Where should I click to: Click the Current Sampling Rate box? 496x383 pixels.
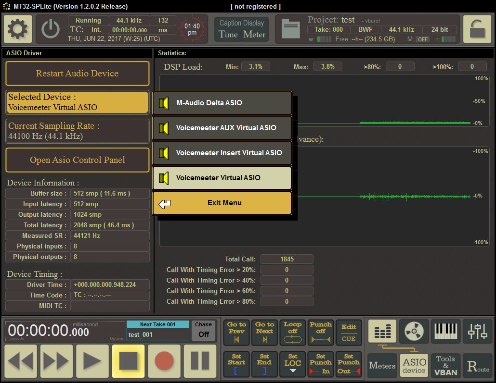tap(78, 131)
